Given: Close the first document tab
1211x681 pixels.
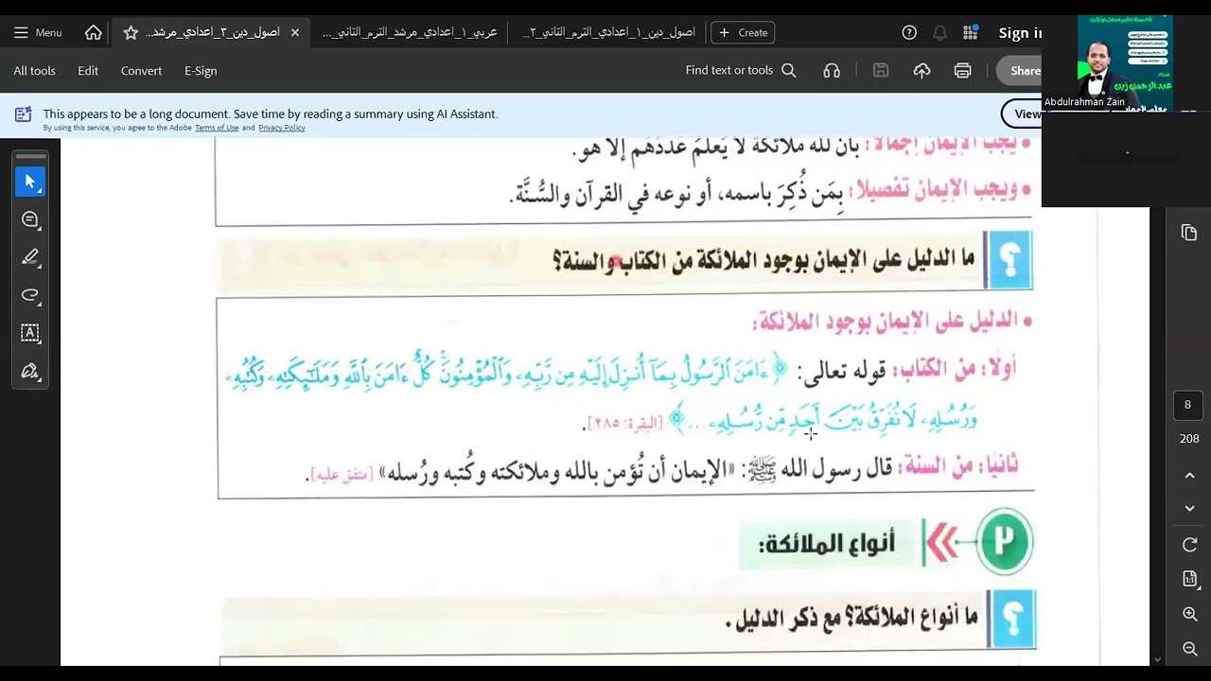Looking at the screenshot, I should click(295, 32).
